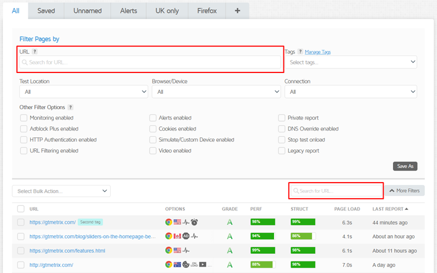Open the Connection dropdown
437x273 pixels.
click(x=350, y=92)
